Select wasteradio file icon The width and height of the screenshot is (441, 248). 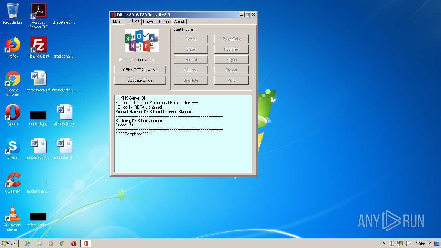pyautogui.click(x=64, y=85)
